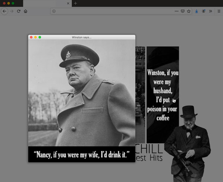Click the 'Winston, if you were my husband' panel

click(x=162, y=94)
